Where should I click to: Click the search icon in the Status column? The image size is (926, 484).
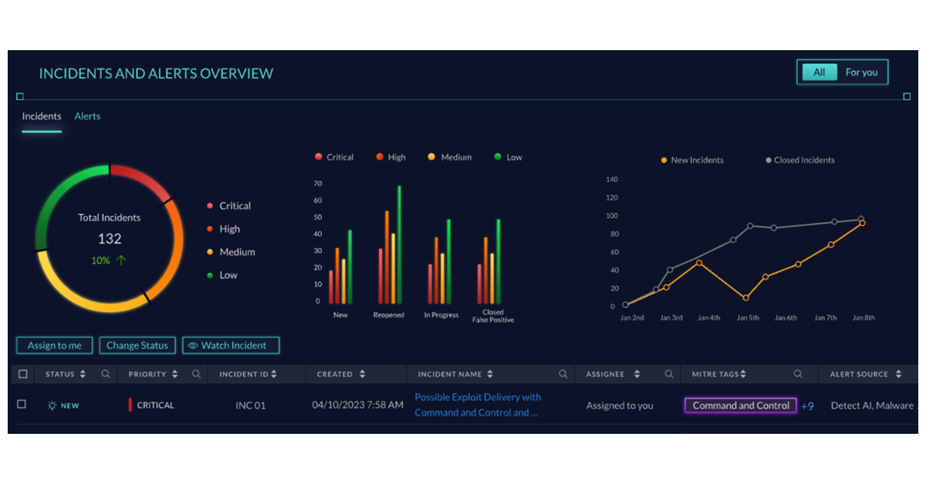click(107, 374)
